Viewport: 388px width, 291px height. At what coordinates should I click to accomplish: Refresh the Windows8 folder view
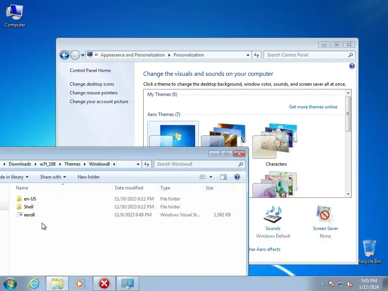[147, 164]
